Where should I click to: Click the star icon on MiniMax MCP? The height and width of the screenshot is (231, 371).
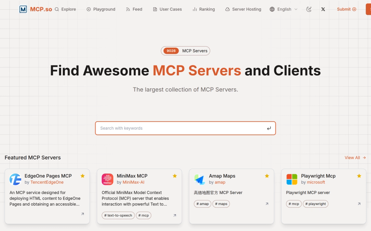[x=175, y=176]
